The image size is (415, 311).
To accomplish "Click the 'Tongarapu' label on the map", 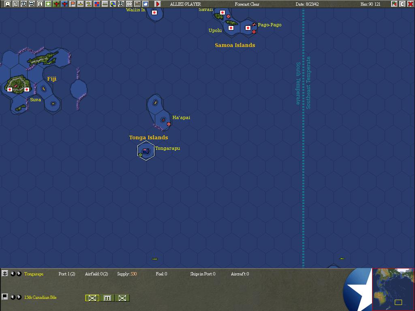I will tap(167, 148).
